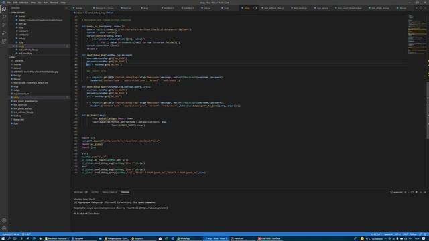This screenshot has height=241, width=429.
Task: Open Run and Debug view
Action: 4,33
